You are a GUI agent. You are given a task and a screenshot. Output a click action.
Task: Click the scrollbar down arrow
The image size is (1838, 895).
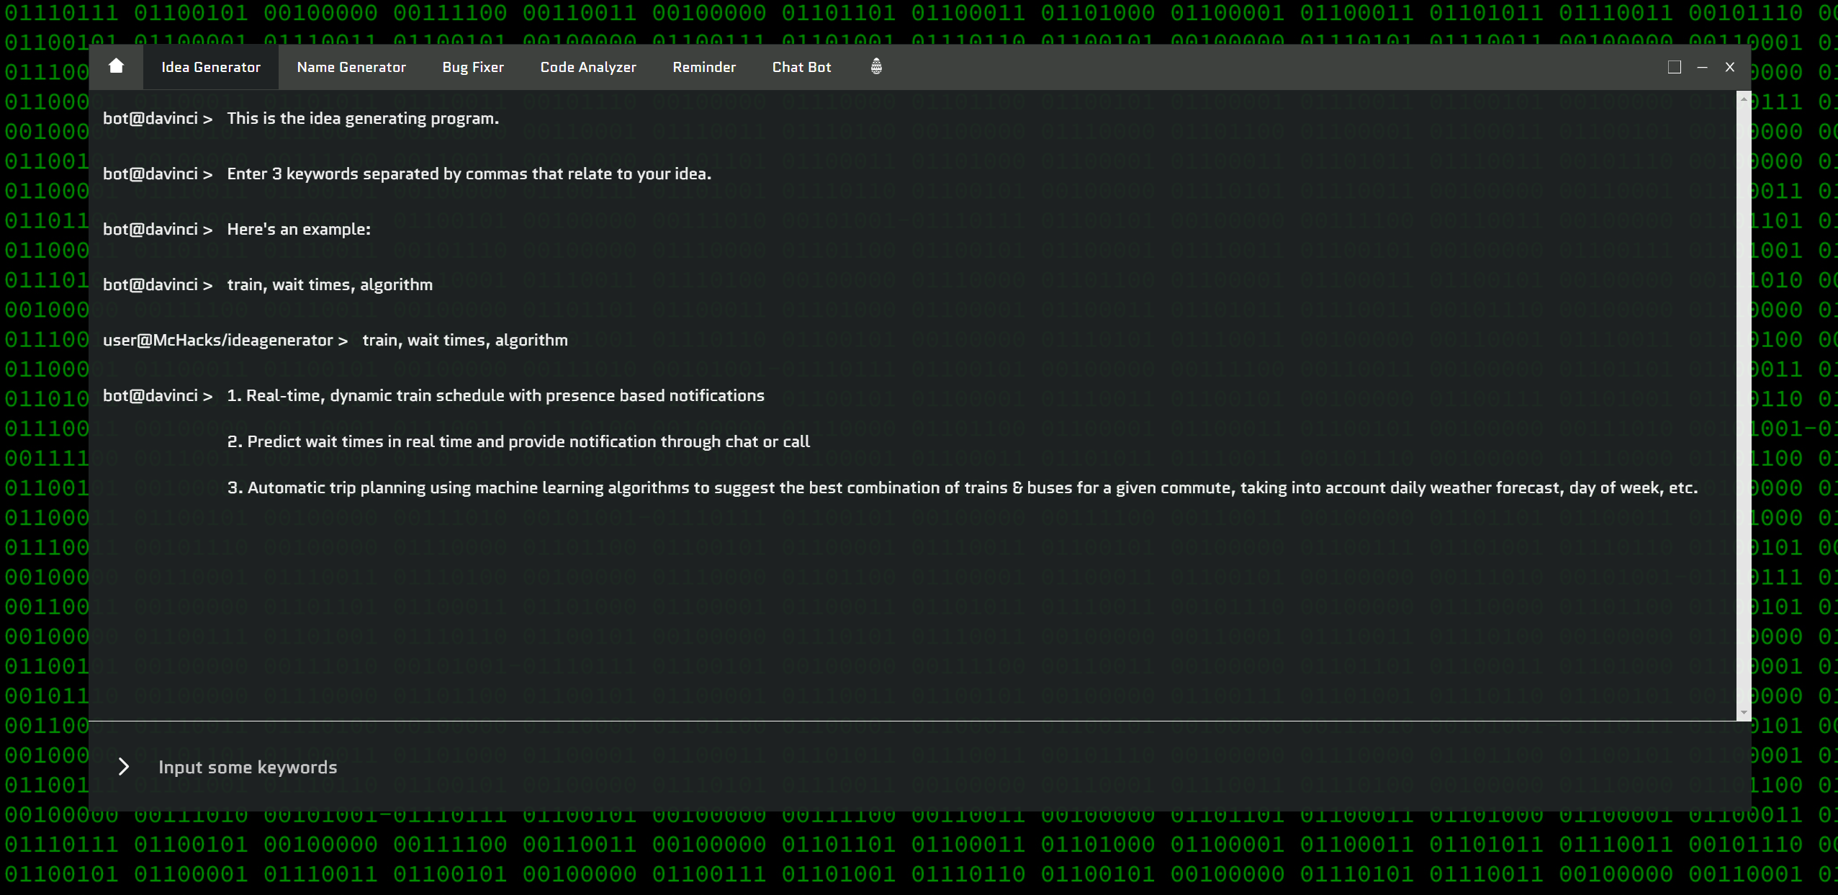pyautogui.click(x=1744, y=712)
